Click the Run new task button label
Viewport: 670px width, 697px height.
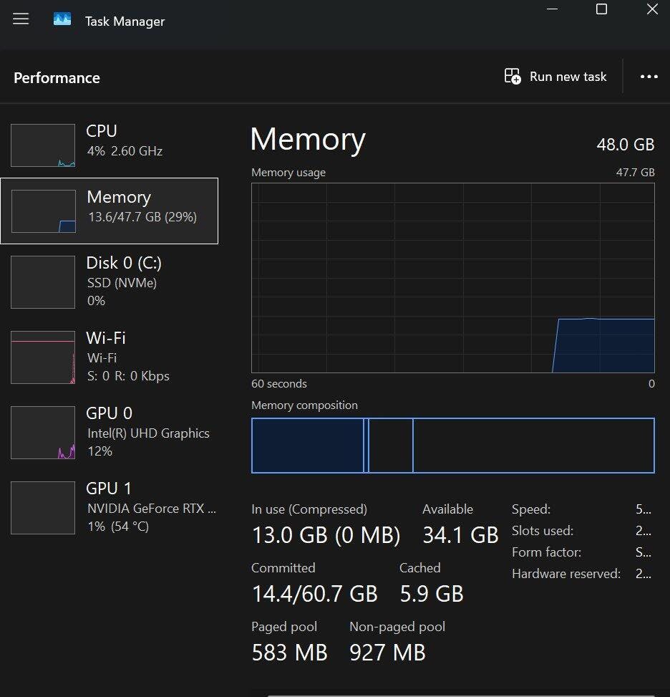click(x=568, y=77)
